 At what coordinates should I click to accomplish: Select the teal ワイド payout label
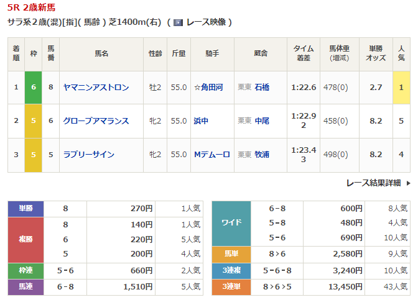point(231,223)
